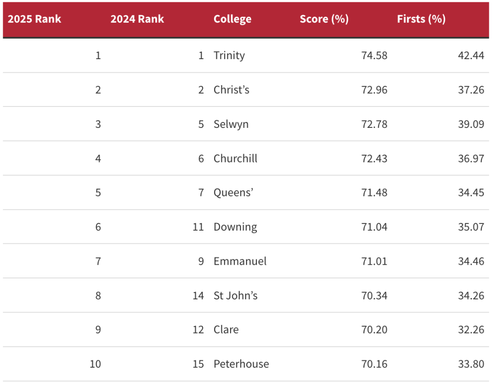Click on Peterhouse college name
This screenshot has height=384, width=492.
[241, 364]
